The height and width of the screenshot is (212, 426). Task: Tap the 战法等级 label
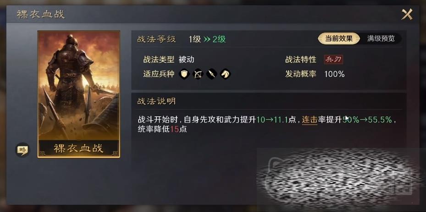(x=156, y=39)
